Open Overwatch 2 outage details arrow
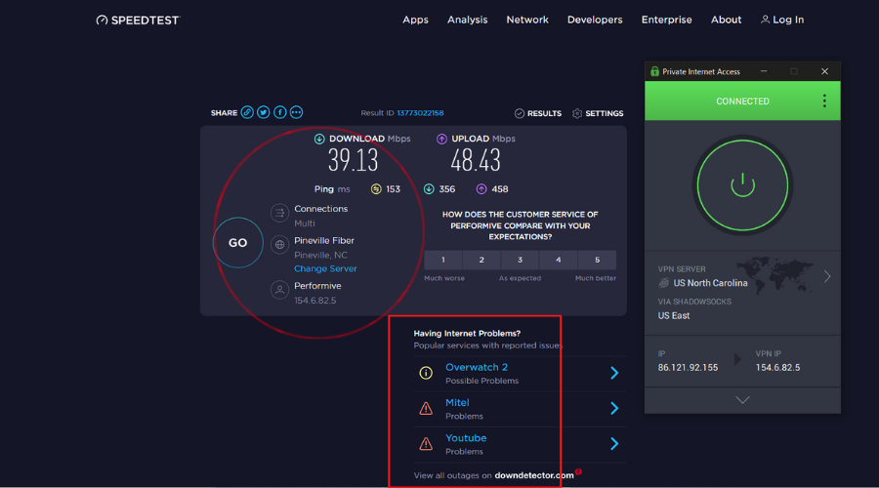 point(614,373)
